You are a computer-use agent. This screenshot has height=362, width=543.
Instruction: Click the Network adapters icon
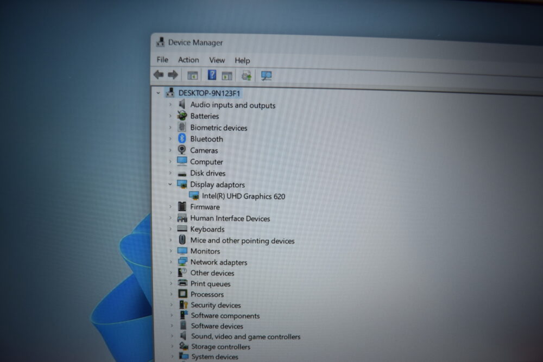pyautogui.click(x=182, y=261)
